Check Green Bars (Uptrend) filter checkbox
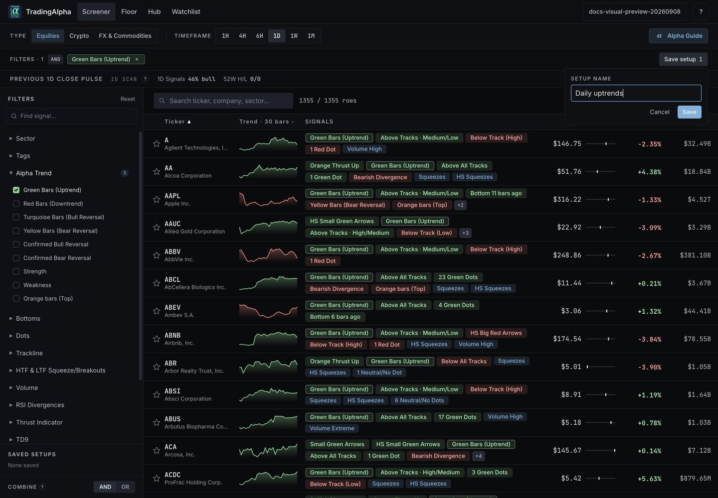 pyautogui.click(x=16, y=190)
